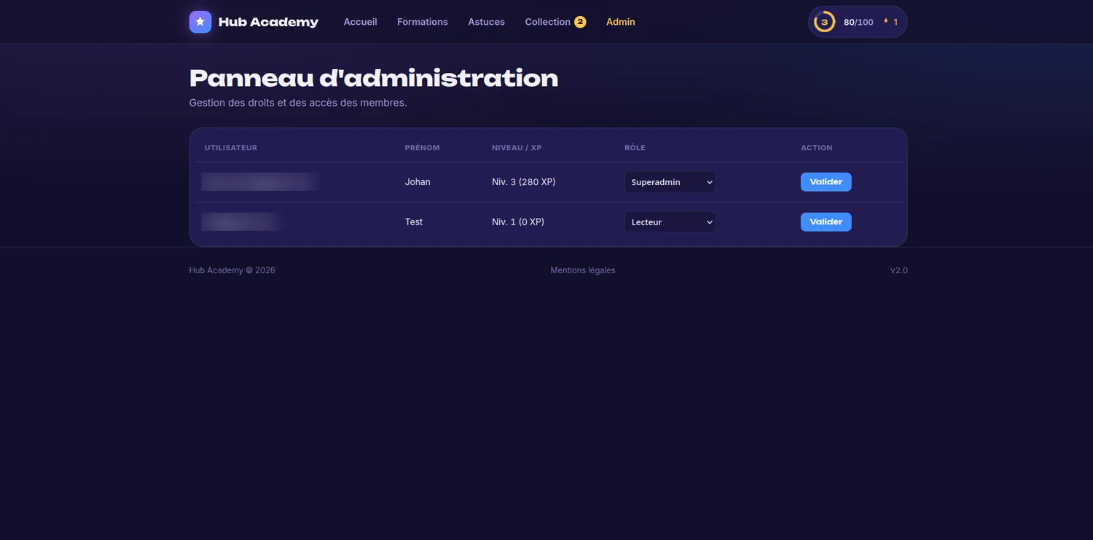Screen dimensions: 1093x540
Task: Click the Collection notification badge showing 2
Action: pyautogui.click(x=580, y=22)
